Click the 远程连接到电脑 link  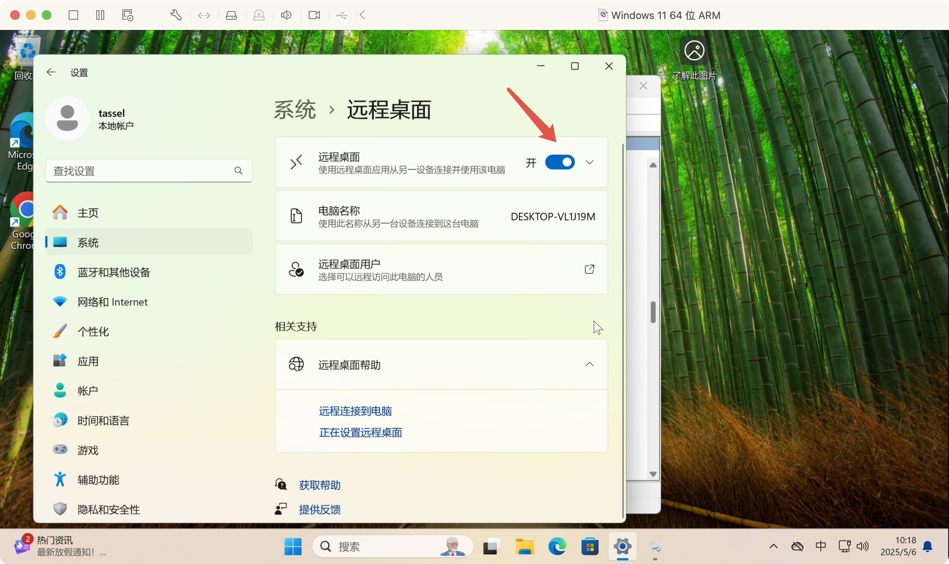[x=355, y=411]
